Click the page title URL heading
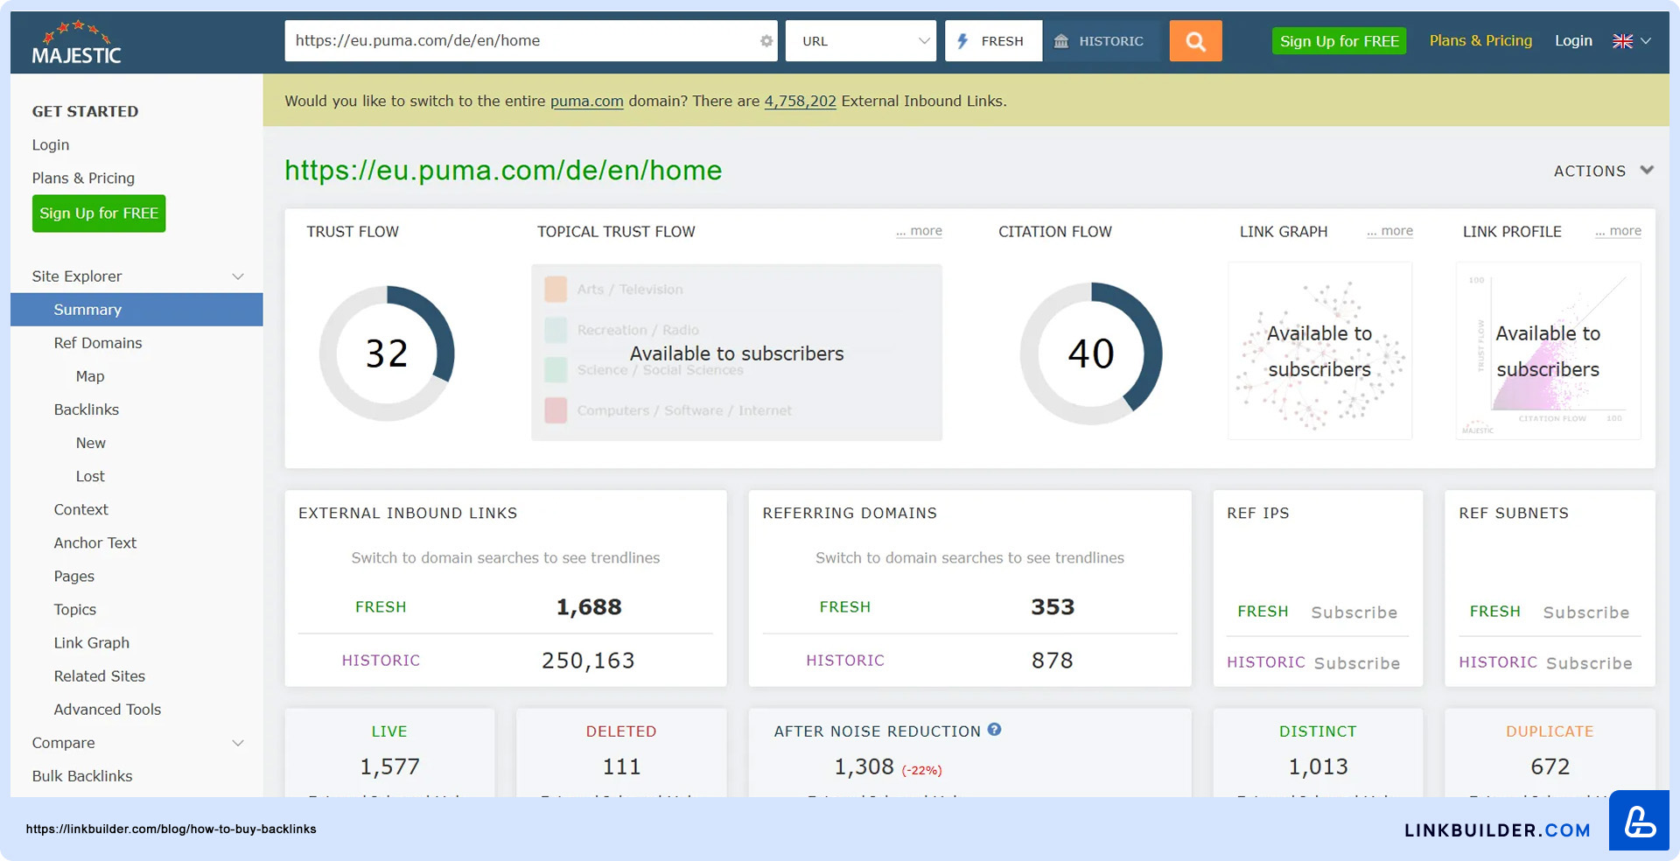Image resolution: width=1680 pixels, height=861 pixels. (503, 170)
